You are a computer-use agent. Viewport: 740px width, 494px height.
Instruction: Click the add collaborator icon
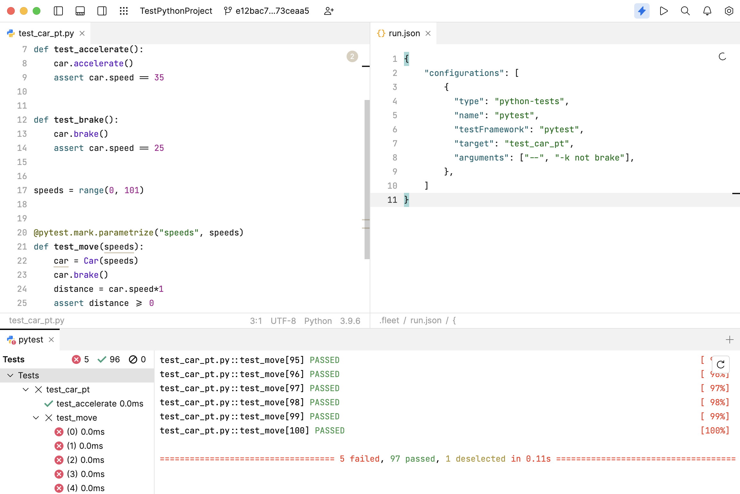point(329,11)
